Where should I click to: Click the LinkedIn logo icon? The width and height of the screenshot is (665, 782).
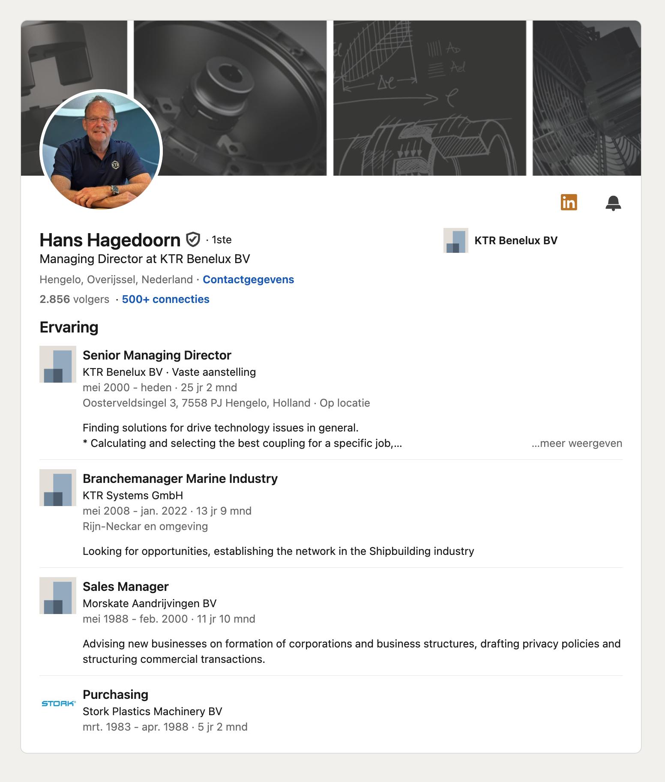[x=569, y=202]
